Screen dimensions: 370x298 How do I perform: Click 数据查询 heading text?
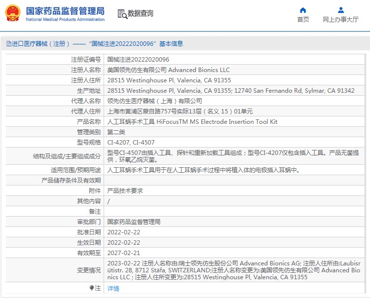[141, 13]
